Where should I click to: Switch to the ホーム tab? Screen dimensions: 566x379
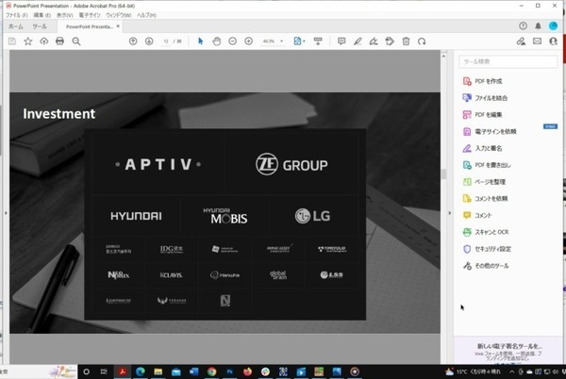[15, 27]
